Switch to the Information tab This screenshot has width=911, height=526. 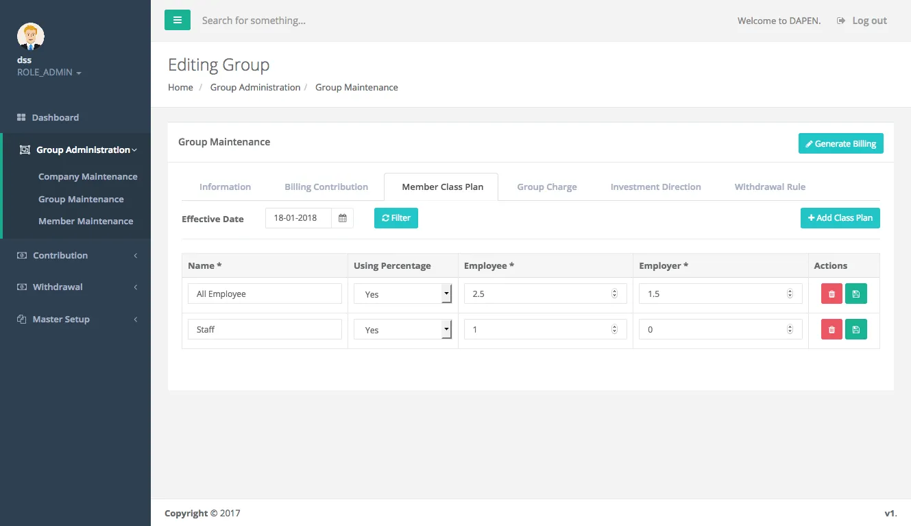click(225, 187)
